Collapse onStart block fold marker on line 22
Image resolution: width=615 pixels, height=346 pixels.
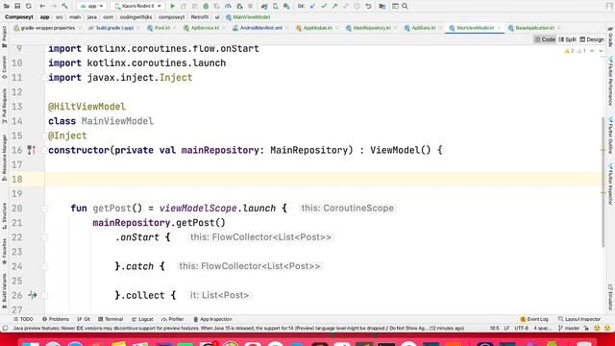(x=45, y=237)
